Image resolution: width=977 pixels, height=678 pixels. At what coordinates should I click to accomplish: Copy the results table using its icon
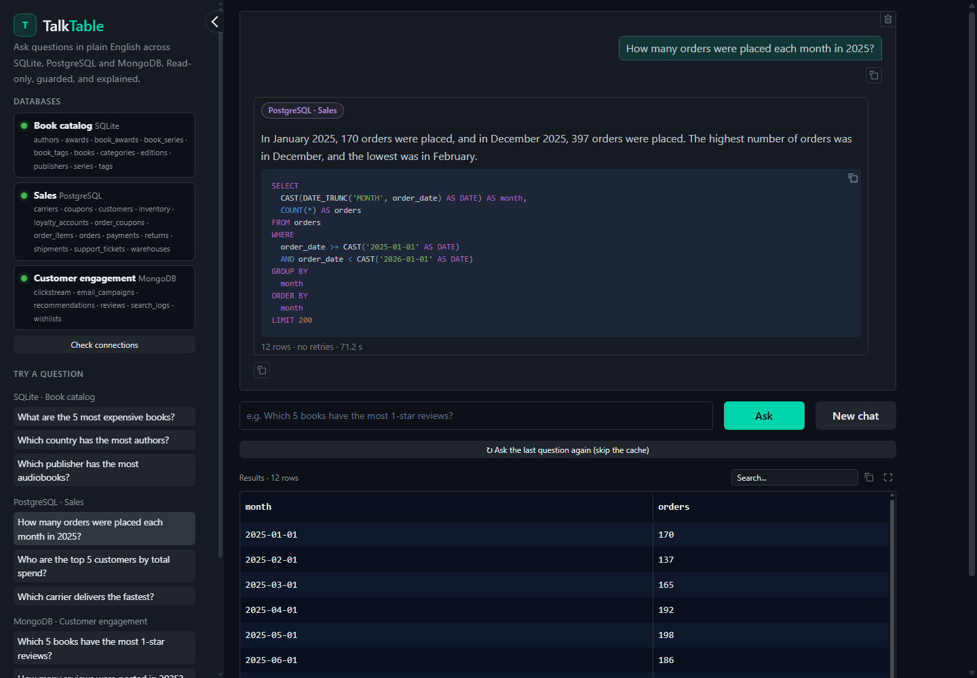[869, 477]
